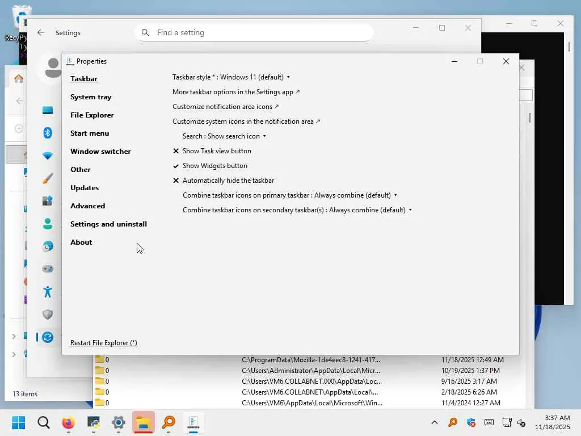Select Settings Privacy shield icon
The height and width of the screenshot is (436, 581).
(x=48, y=315)
